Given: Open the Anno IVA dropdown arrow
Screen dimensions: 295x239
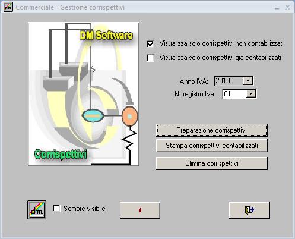Looking at the screenshot, I should (x=248, y=81).
